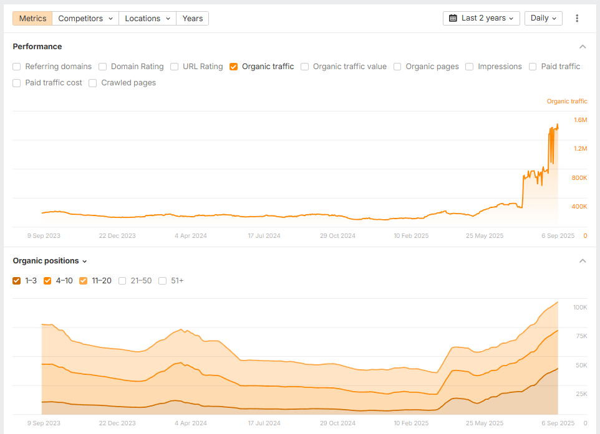Screen dimensions: 600x434
Task: Open the Competitors dropdown
Action: click(x=85, y=19)
